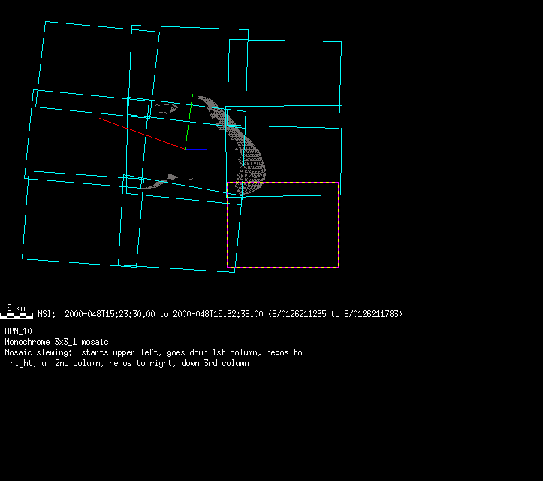Screen dimensions: 543x481
Task: Click the red axis line
Action: pos(142,134)
